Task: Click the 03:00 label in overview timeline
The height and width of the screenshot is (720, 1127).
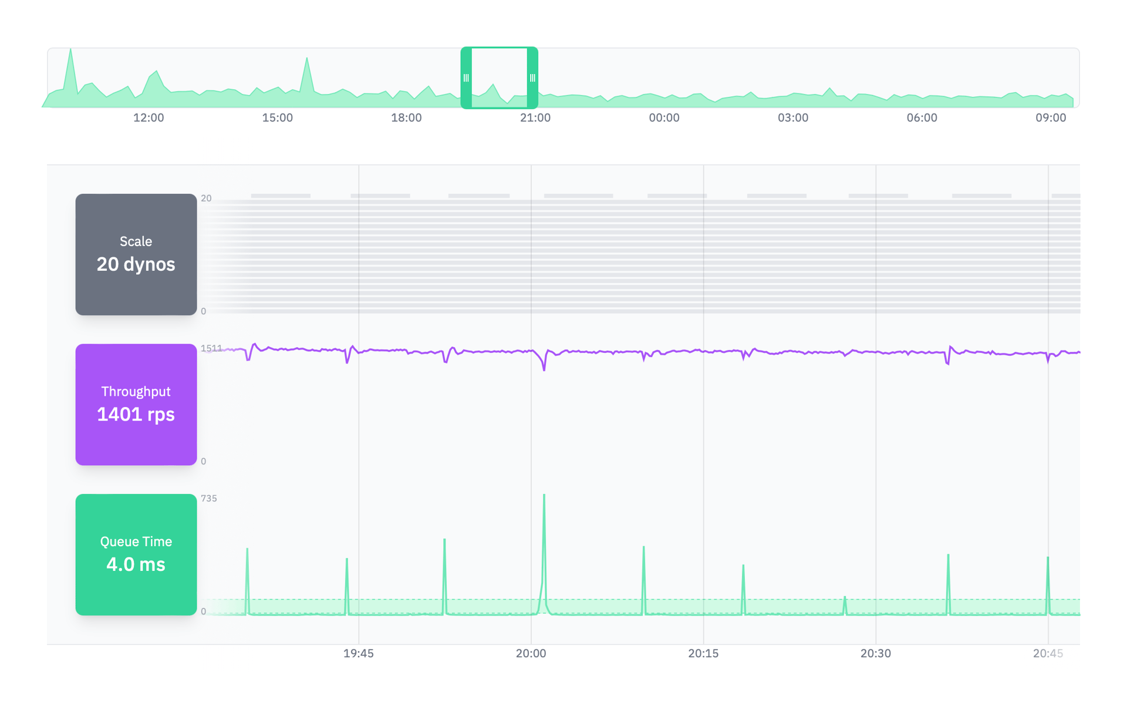Action: (793, 117)
